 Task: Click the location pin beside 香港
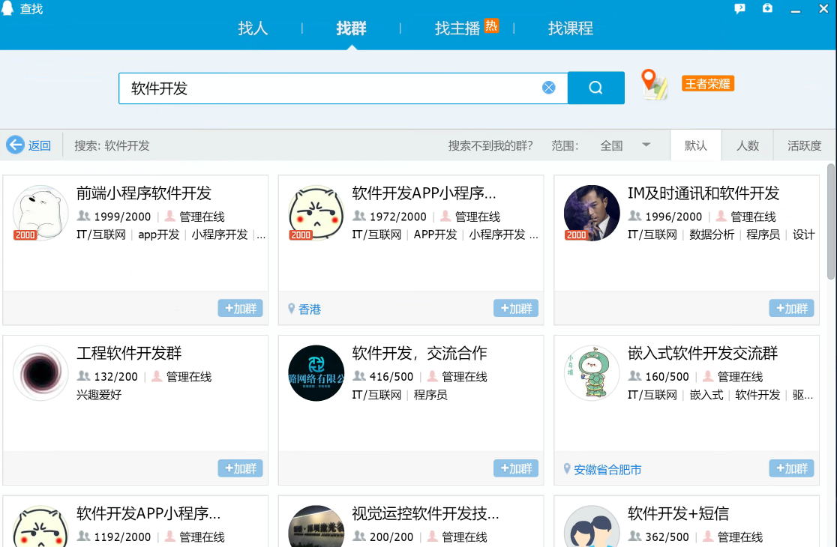(291, 309)
